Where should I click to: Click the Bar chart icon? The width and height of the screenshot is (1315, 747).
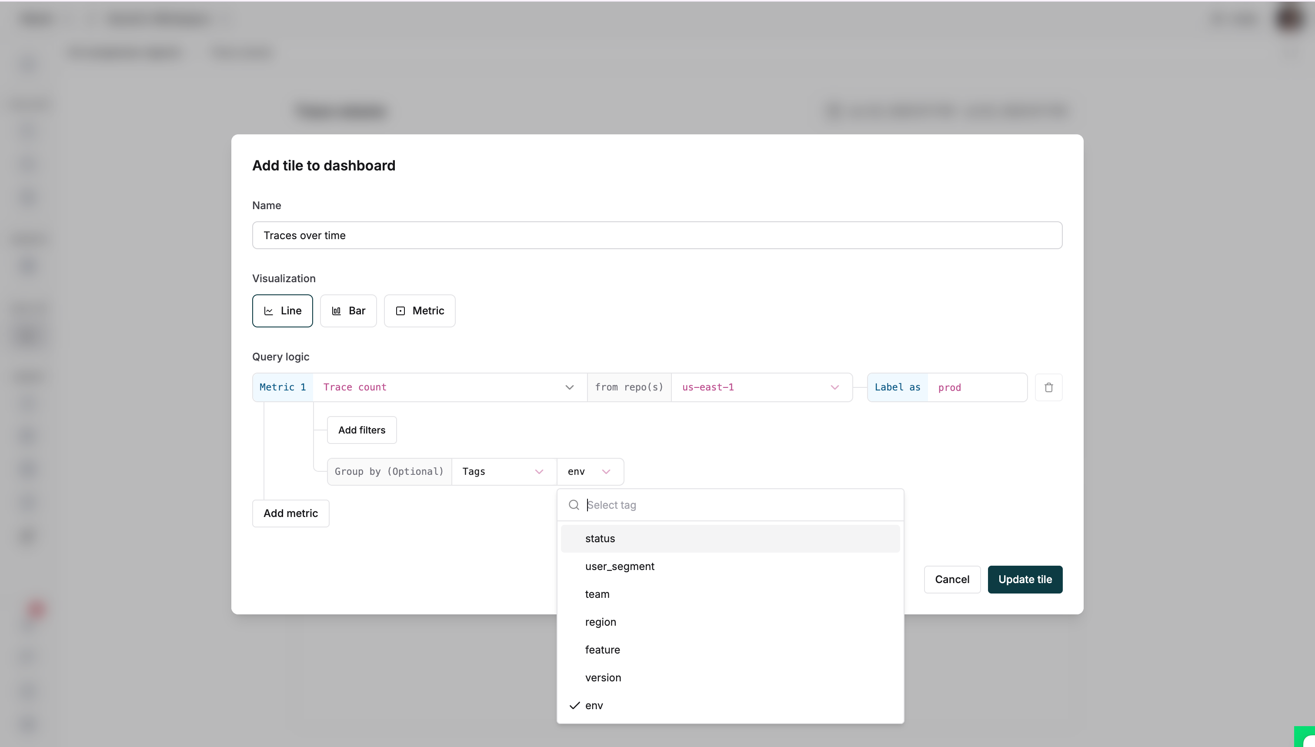click(x=336, y=310)
